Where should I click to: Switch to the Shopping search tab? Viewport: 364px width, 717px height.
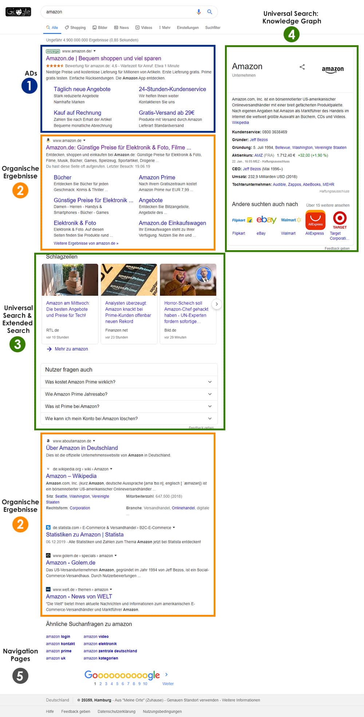pos(75,27)
